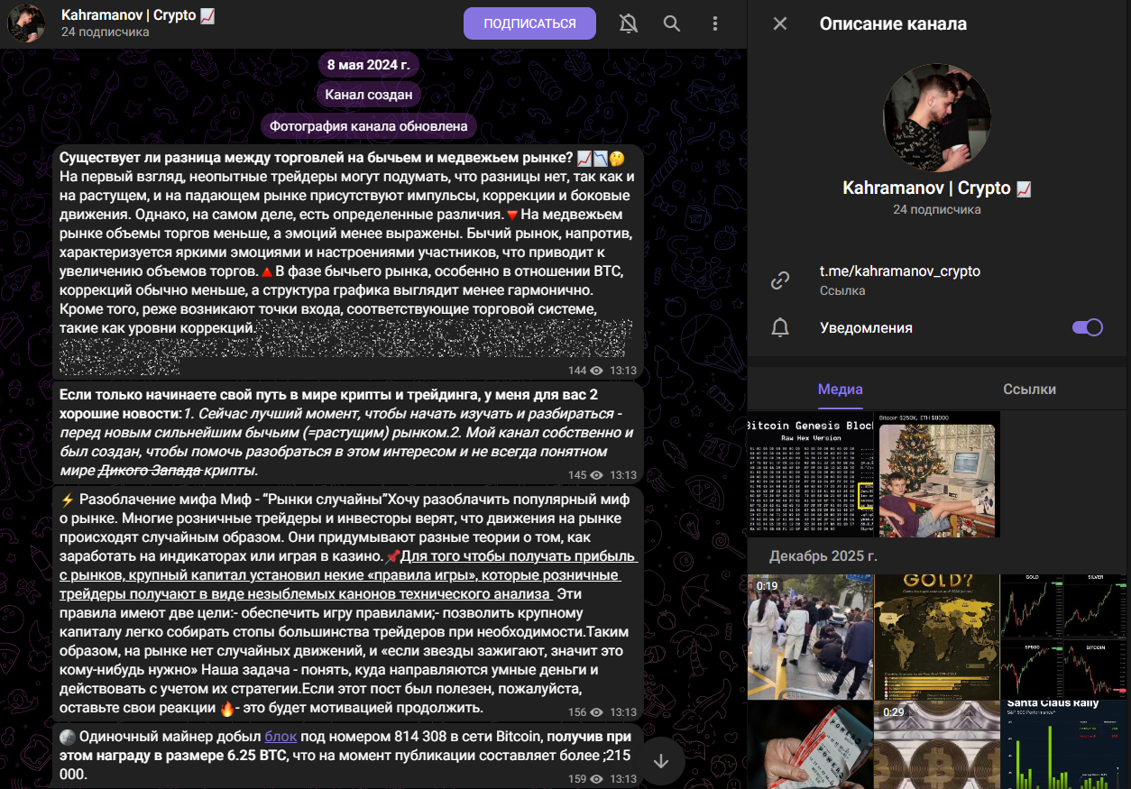Click the 24 подписчика text under profile name

pyautogui.click(x=937, y=209)
